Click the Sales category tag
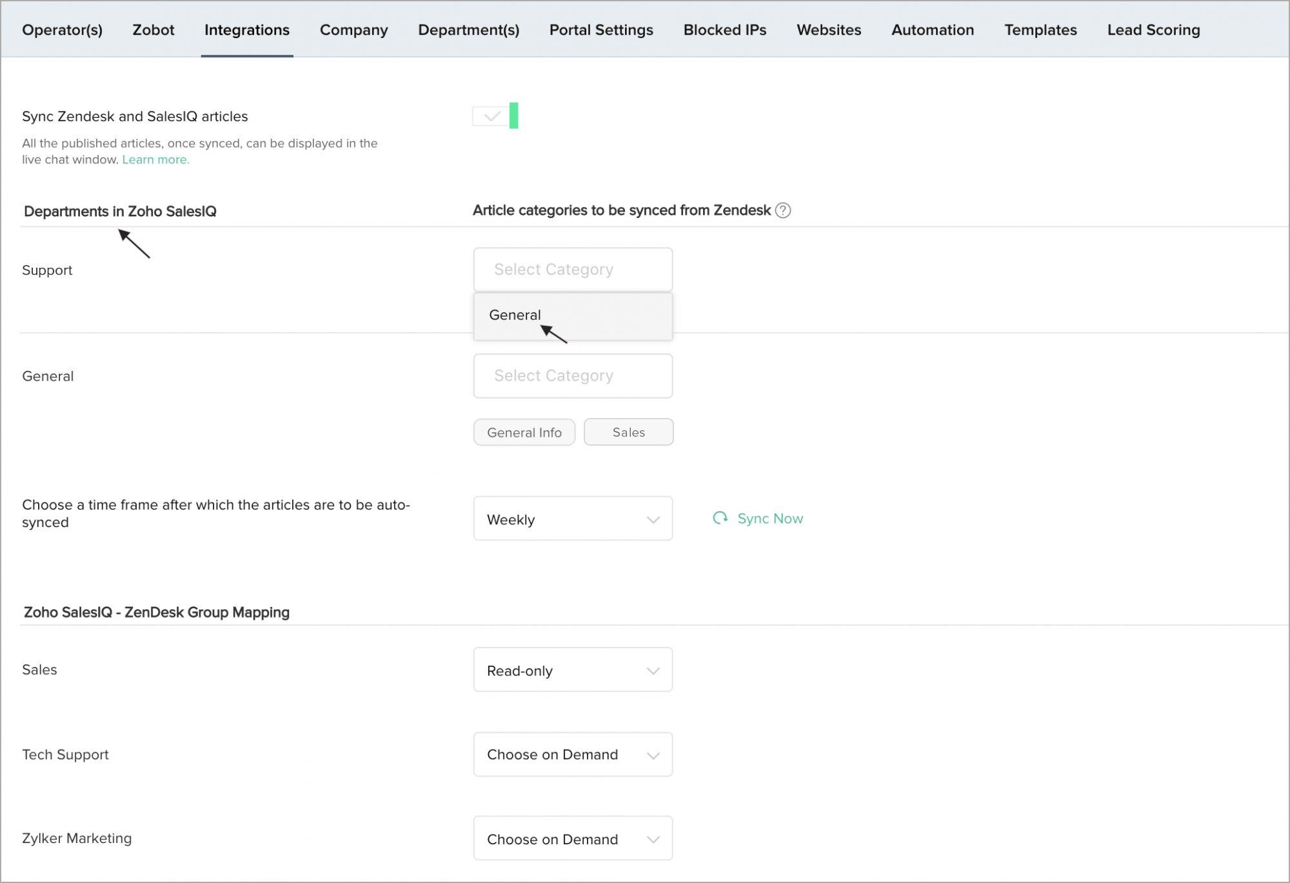The width and height of the screenshot is (1290, 883). coord(629,432)
